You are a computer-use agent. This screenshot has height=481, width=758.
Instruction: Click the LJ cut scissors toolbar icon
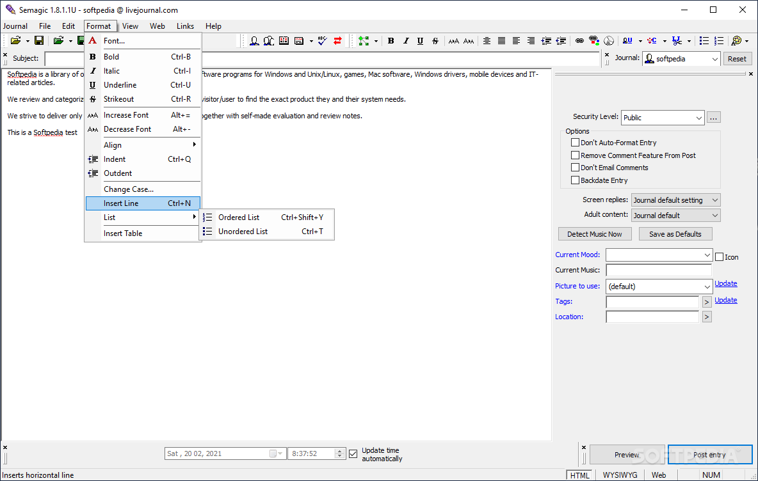point(677,41)
